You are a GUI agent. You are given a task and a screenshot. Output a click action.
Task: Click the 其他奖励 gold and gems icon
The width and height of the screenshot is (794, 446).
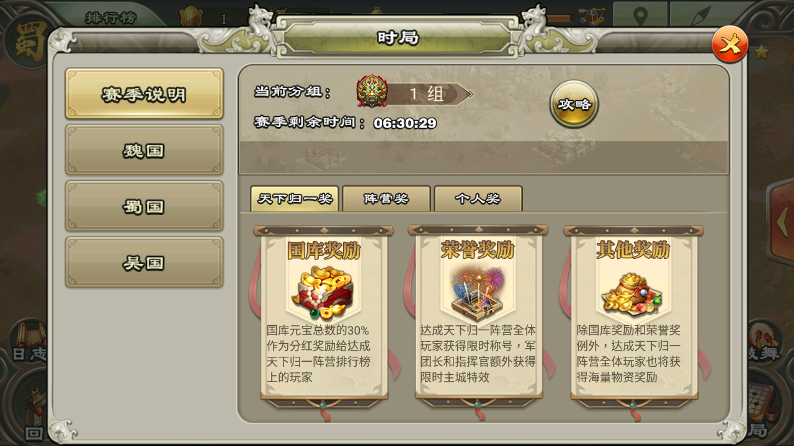tap(632, 294)
